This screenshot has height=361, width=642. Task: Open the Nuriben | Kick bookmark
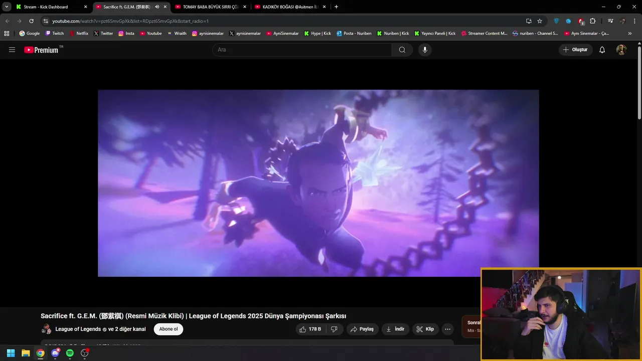(x=393, y=33)
